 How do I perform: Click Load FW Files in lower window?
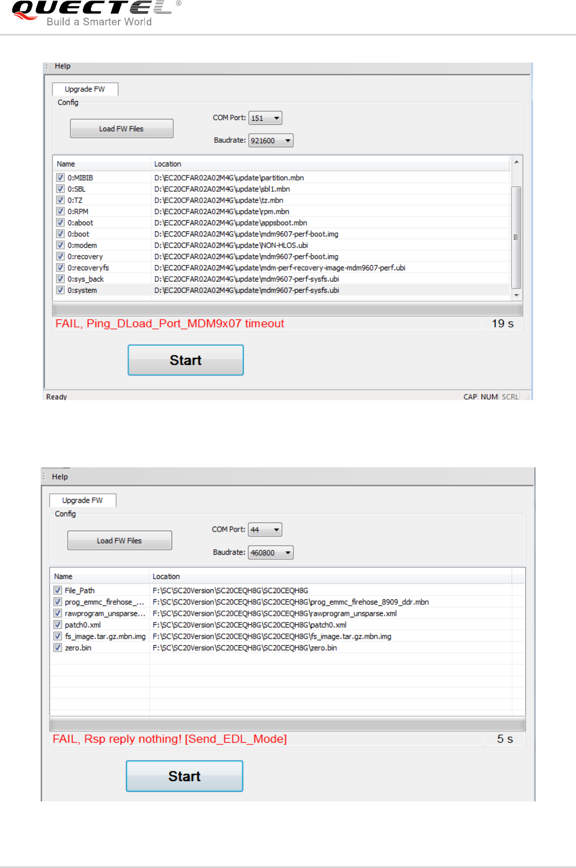[x=120, y=541]
